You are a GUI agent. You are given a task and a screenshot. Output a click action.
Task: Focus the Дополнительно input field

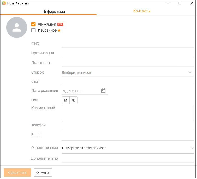128,159
